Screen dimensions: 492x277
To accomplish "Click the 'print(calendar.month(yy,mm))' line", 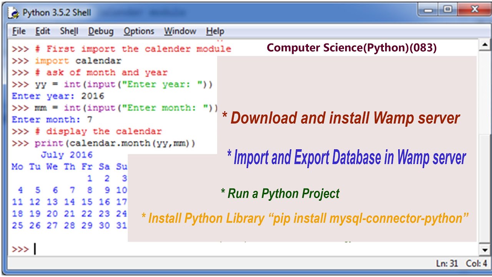I will (x=115, y=143).
